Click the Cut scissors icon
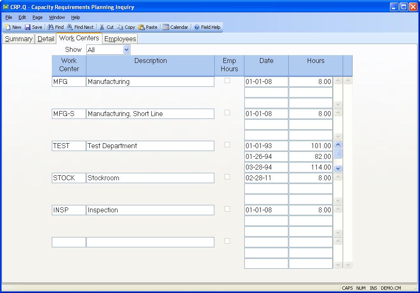 tap(102, 27)
